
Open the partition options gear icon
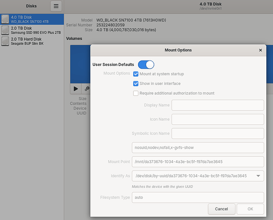pos(87,88)
